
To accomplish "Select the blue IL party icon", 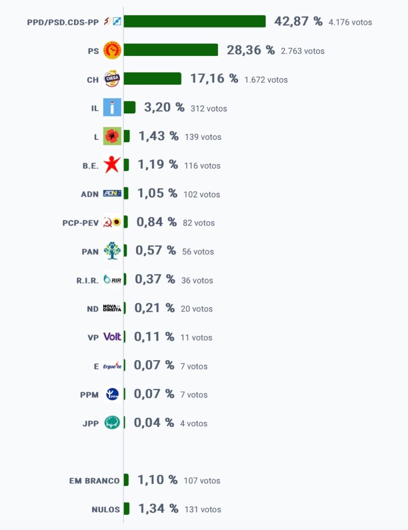I will pyautogui.click(x=112, y=108).
